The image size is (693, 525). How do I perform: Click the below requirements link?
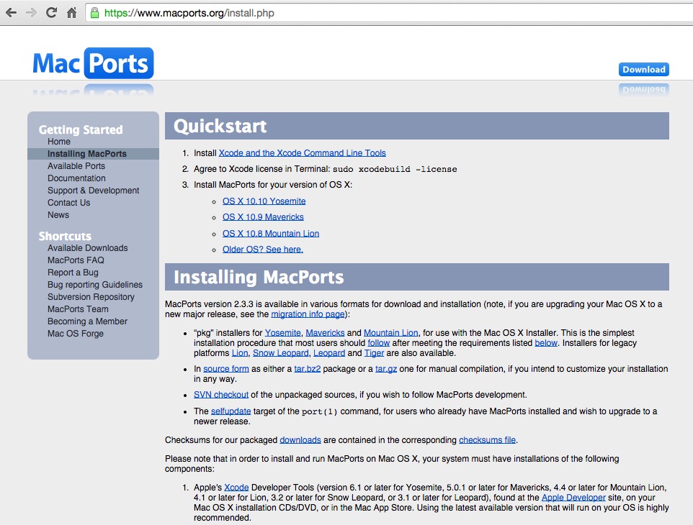(x=546, y=343)
